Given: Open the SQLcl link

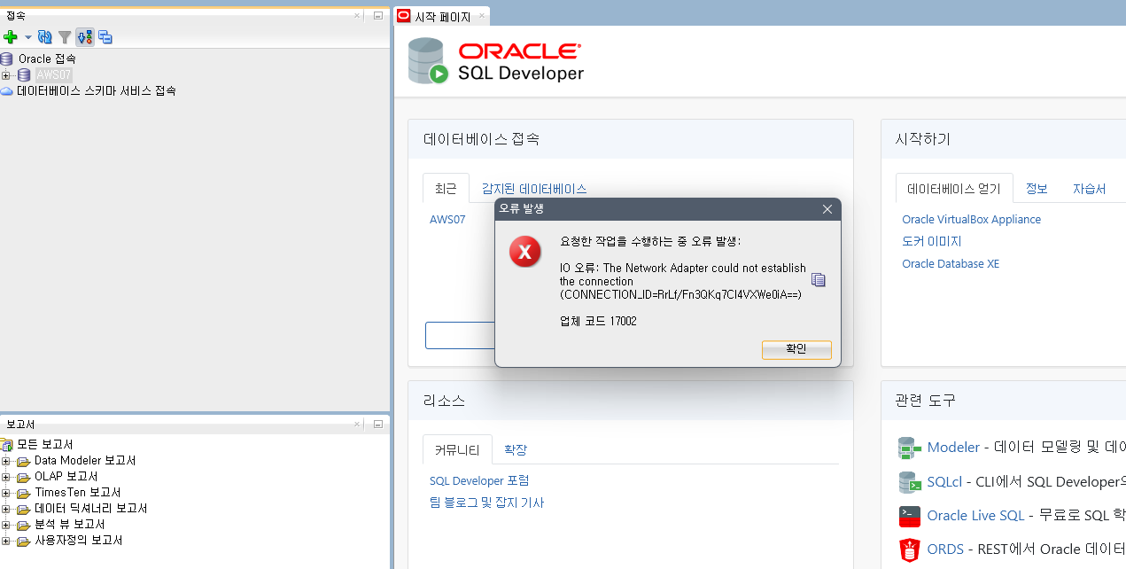Looking at the screenshot, I should [x=944, y=481].
